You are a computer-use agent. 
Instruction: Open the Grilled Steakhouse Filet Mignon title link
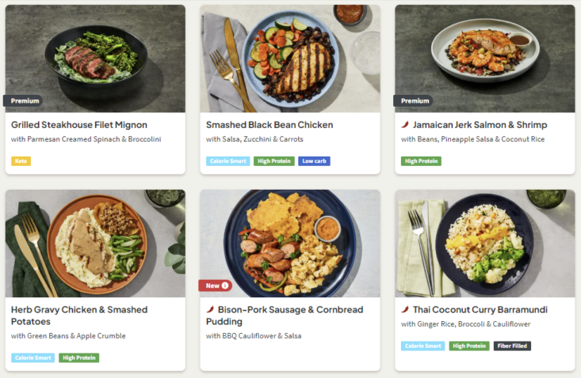pyautogui.click(x=79, y=125)
